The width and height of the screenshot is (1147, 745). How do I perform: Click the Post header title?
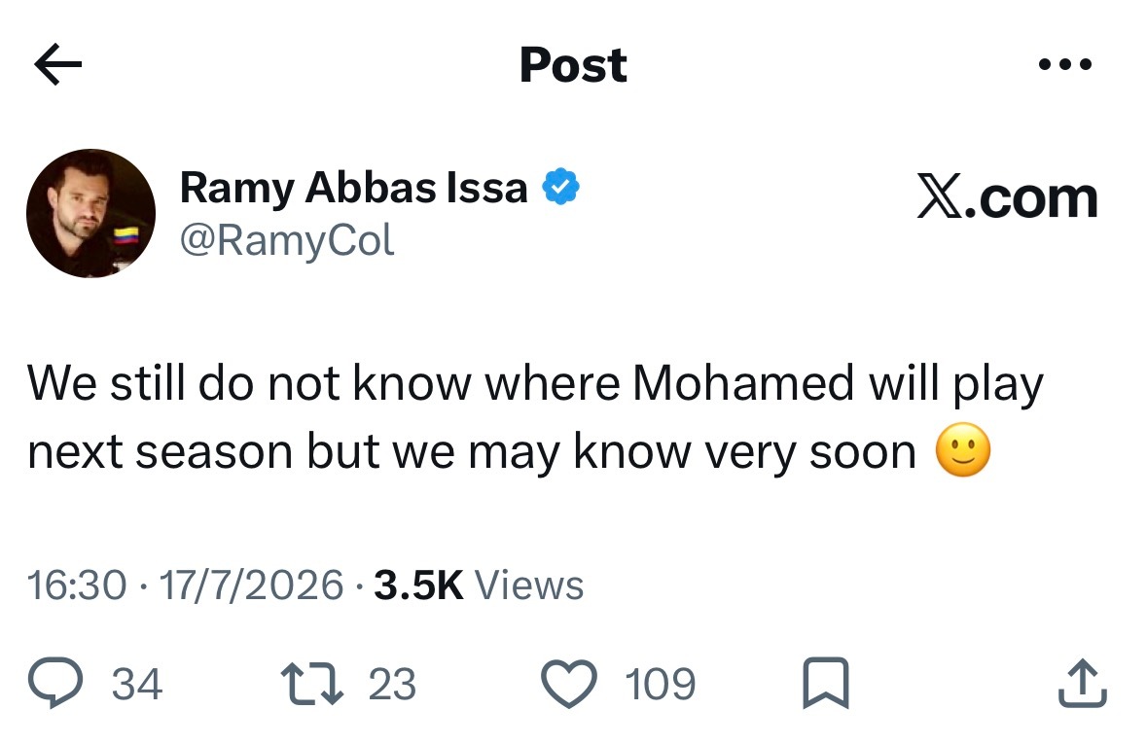(x=574, y=65)
